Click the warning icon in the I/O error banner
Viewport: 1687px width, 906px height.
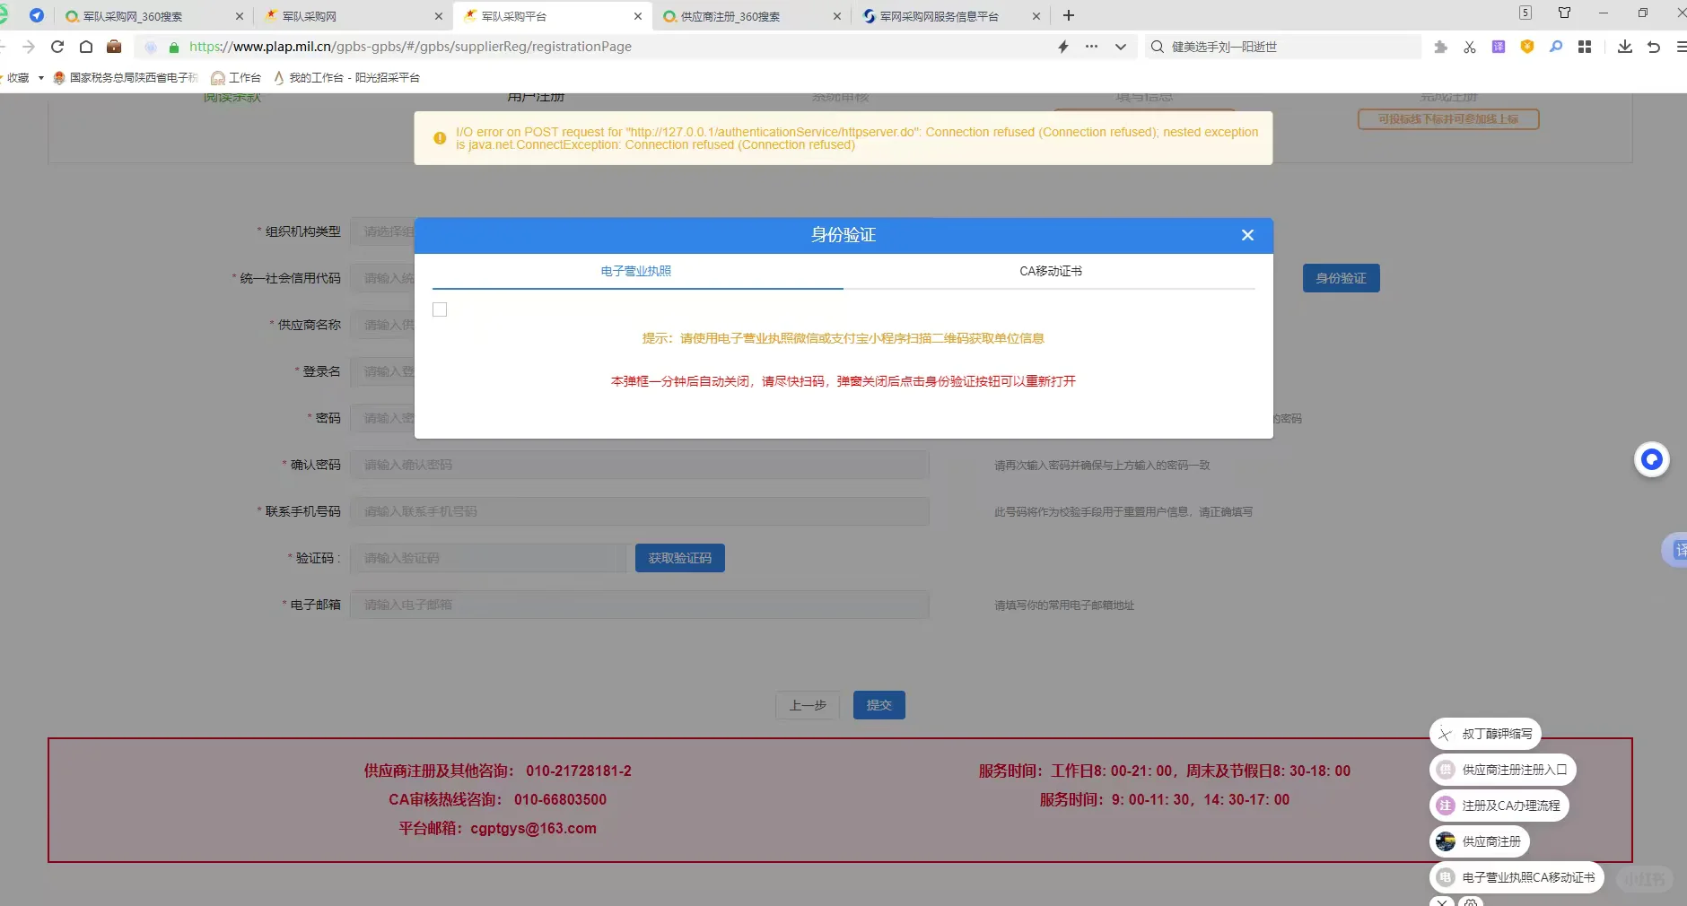[440, 138]
